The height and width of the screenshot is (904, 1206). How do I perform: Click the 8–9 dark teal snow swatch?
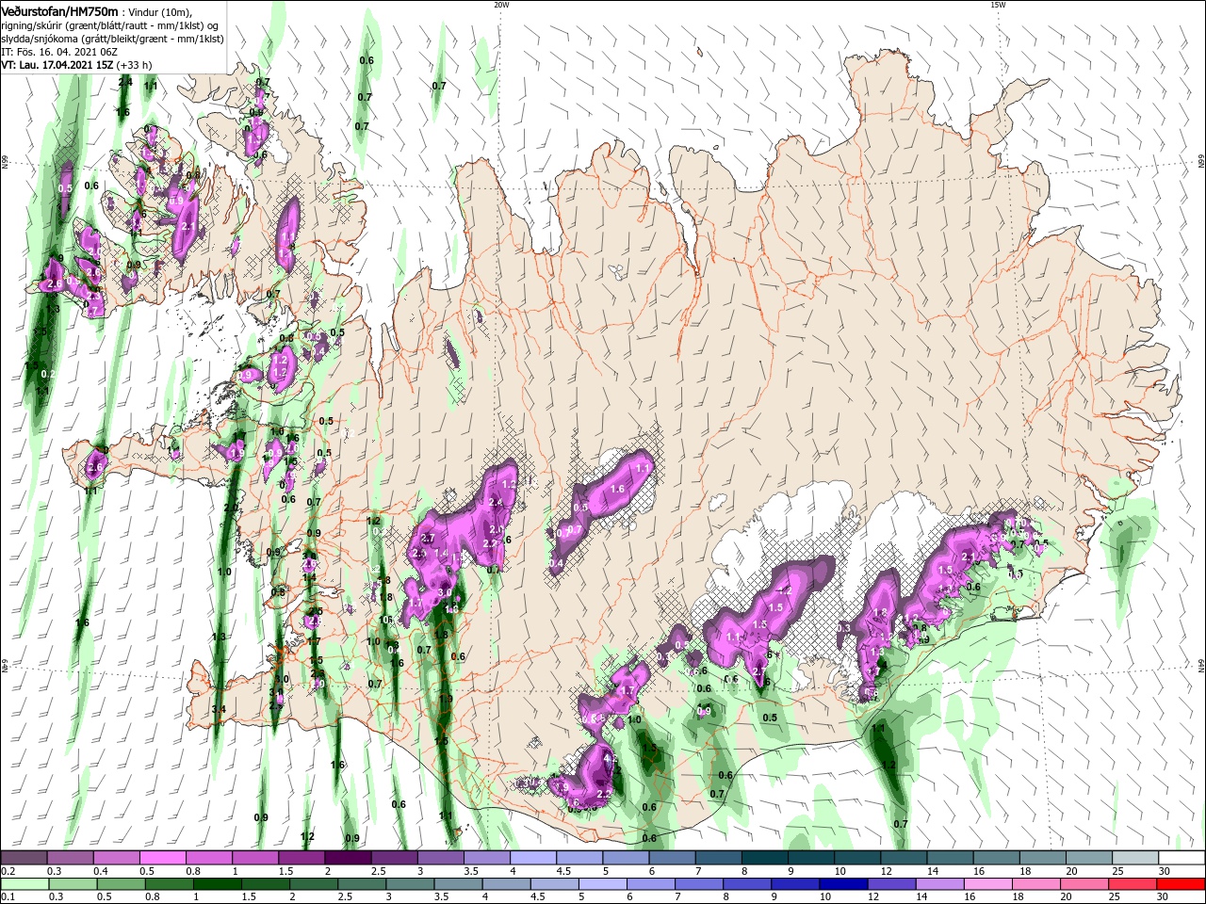pos(765,858)
